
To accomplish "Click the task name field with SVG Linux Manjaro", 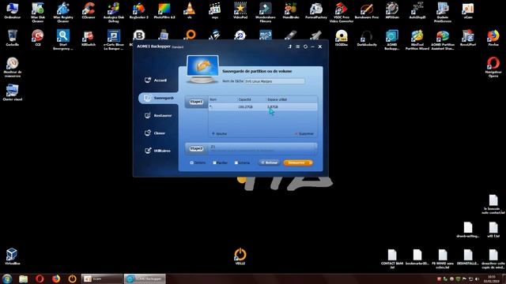I will point(274,81).
